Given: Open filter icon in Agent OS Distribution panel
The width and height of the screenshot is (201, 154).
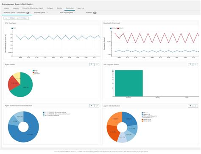Looking at the screenshot, I should click(190, 106).
